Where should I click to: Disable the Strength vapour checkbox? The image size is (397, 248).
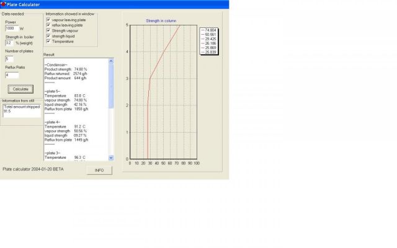(x=48, y=30)
